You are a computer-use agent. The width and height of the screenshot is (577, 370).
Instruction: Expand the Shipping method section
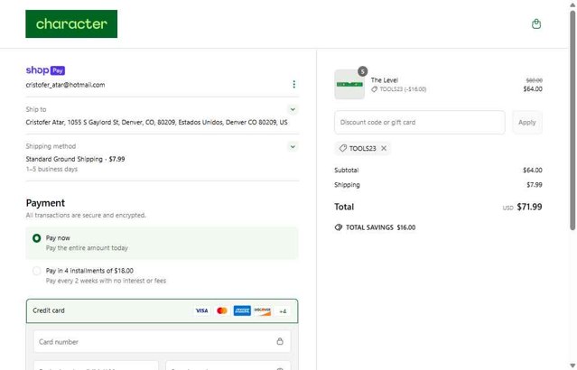click(293, 146)
